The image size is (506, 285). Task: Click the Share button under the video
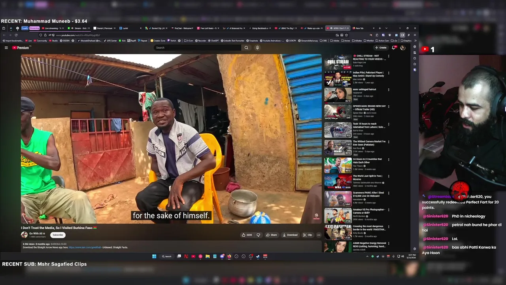[271, 235]
